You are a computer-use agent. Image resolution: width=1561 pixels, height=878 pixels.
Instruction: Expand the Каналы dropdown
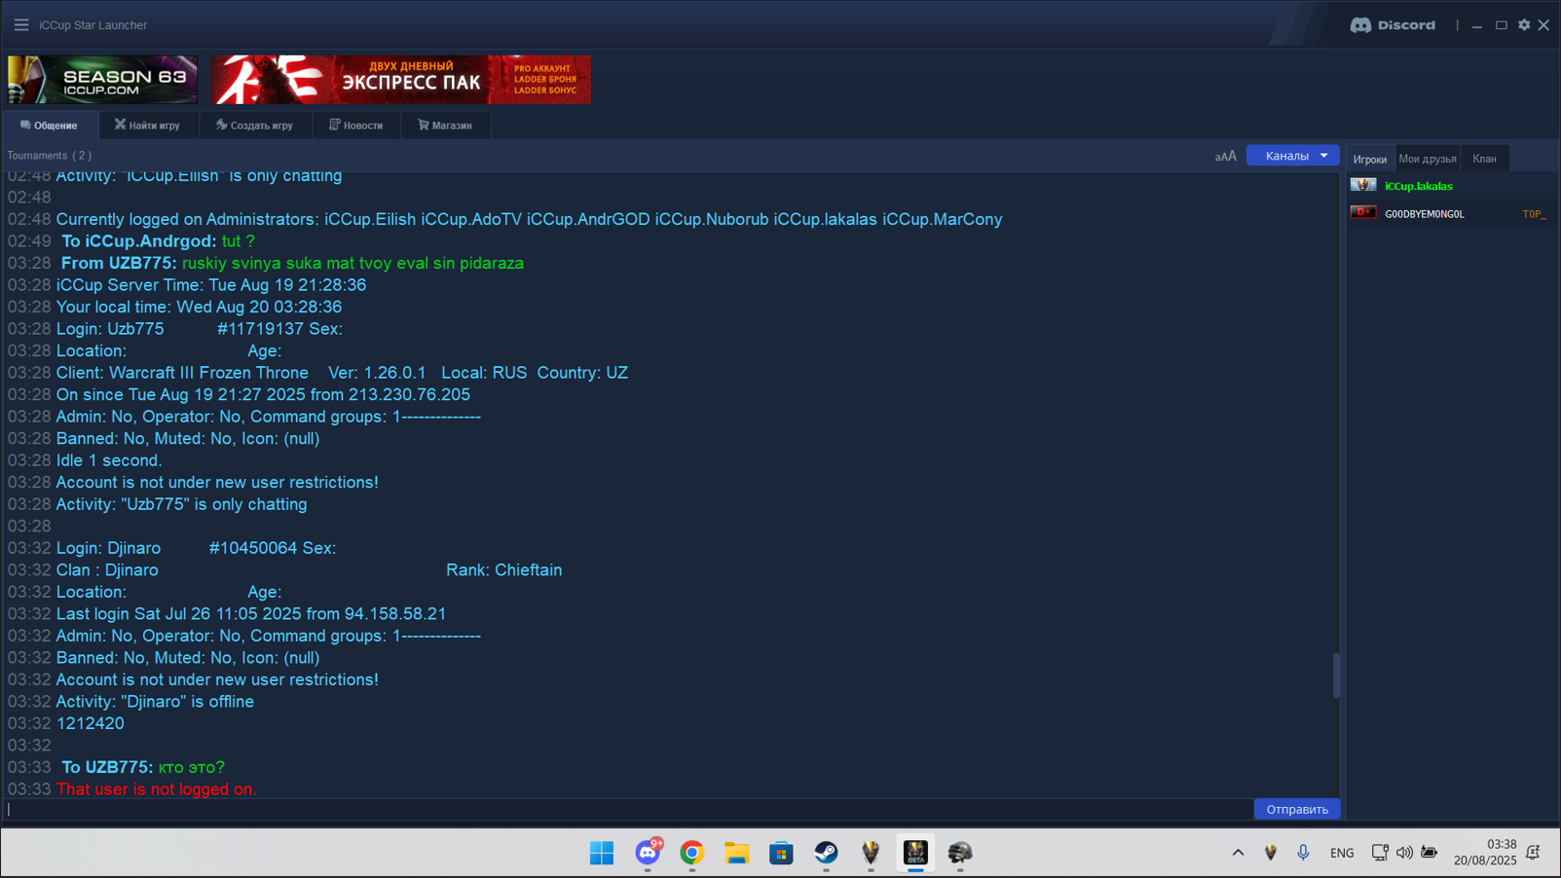point(1293,156)
